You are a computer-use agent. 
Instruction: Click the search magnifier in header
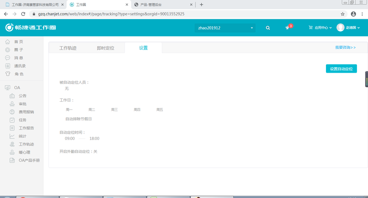(268, 28)
